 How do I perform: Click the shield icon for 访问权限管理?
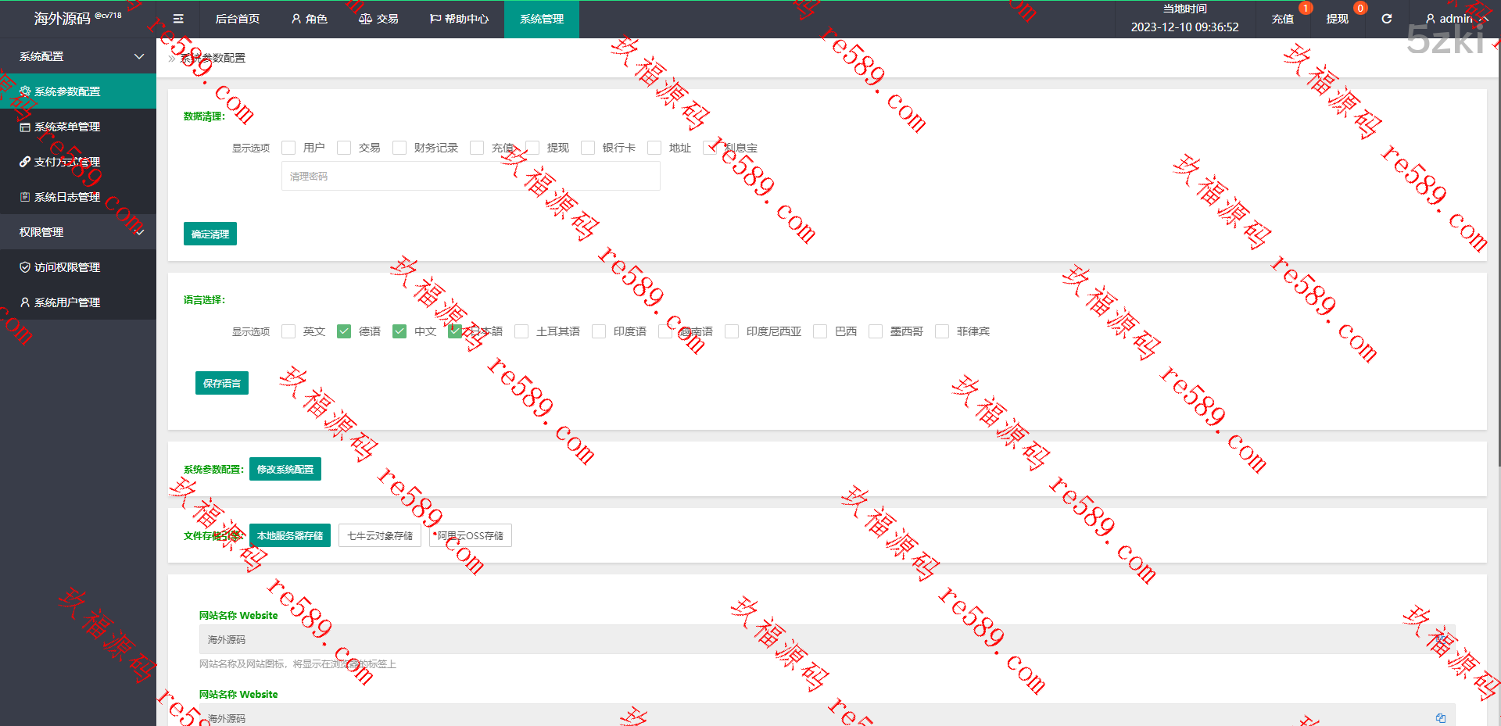[25, 267]
